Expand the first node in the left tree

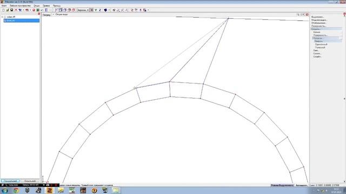click(2, 17)
